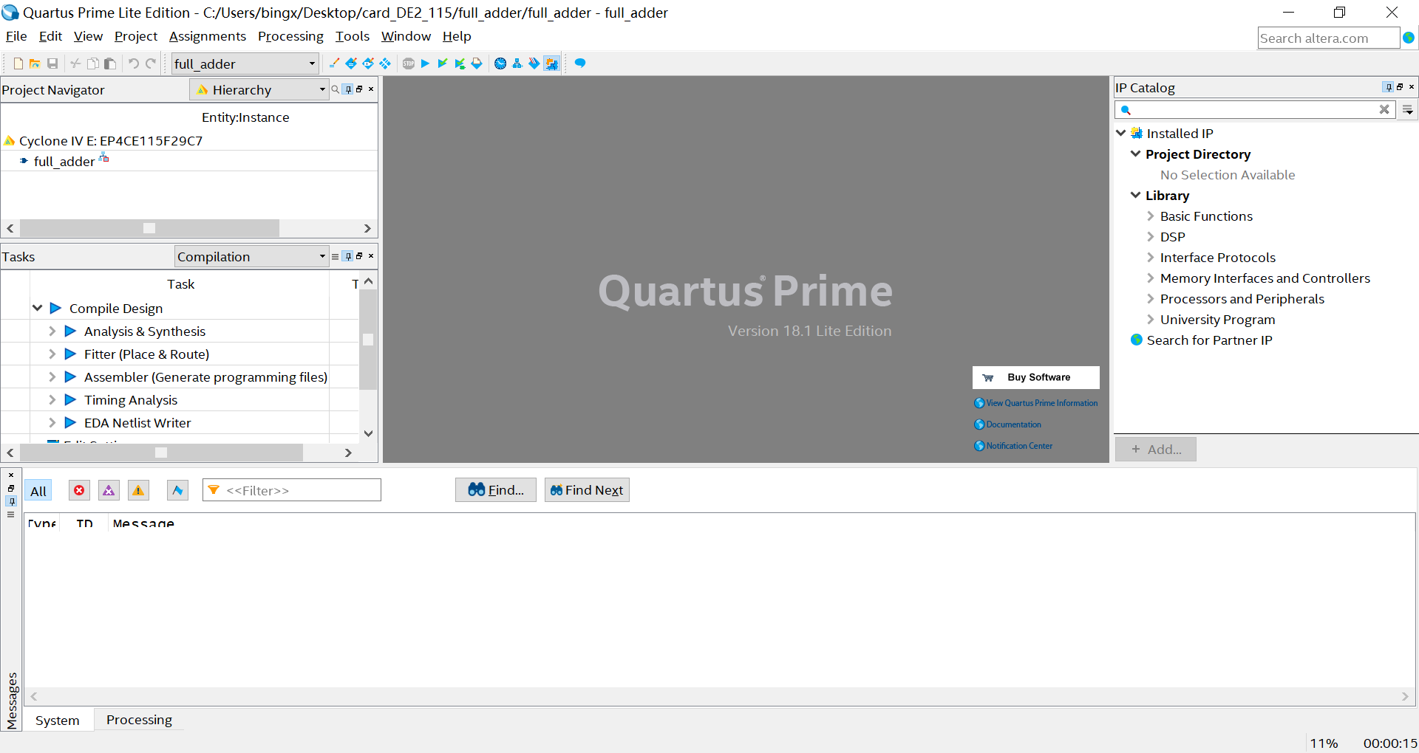1419x753 pixels.
Task: Click the play icon with green checkmark
Action: pos(442,63)
